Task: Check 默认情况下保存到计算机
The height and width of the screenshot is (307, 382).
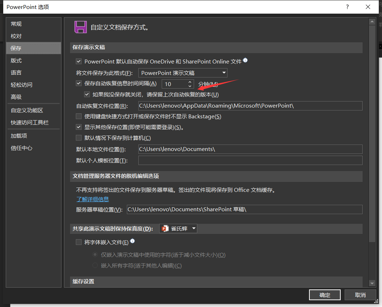Action: [79, 138]
